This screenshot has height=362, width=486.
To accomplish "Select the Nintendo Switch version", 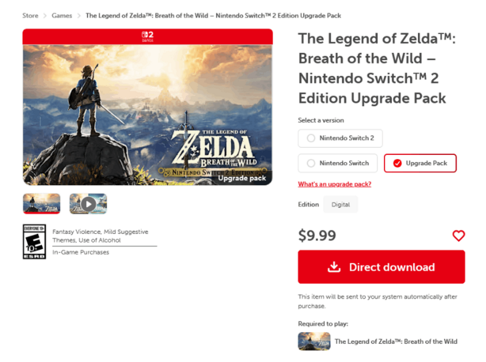I will click(x=338, y=163).
